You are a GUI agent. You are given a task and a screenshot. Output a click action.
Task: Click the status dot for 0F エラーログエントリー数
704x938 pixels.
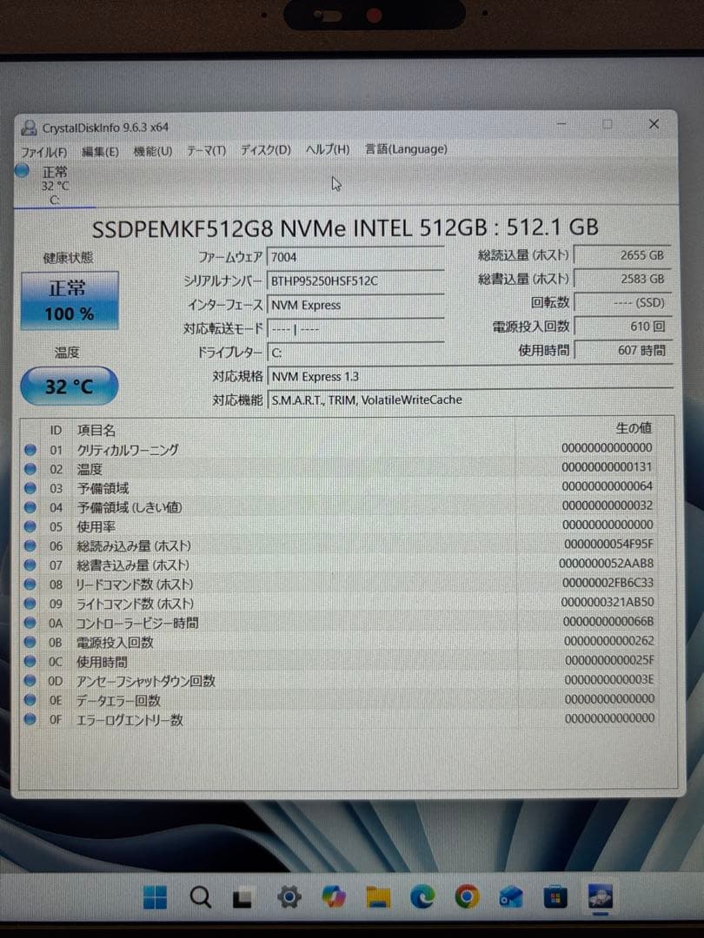30,719
